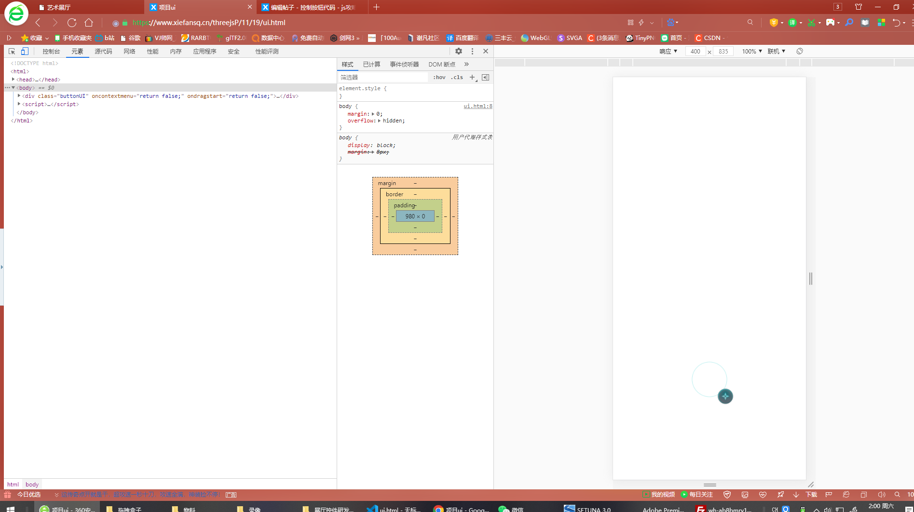Expand the margin shorthand property arrow

coord(373,114)
